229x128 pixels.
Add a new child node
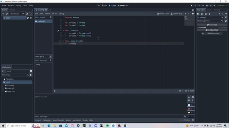3,14
